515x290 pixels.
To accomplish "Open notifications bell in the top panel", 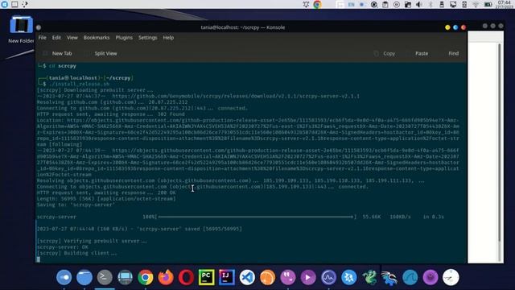I will (x=306, y=4).
